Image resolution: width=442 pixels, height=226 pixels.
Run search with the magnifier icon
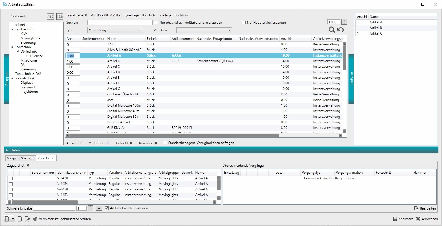pyautogui.click(x=332, y=30)
